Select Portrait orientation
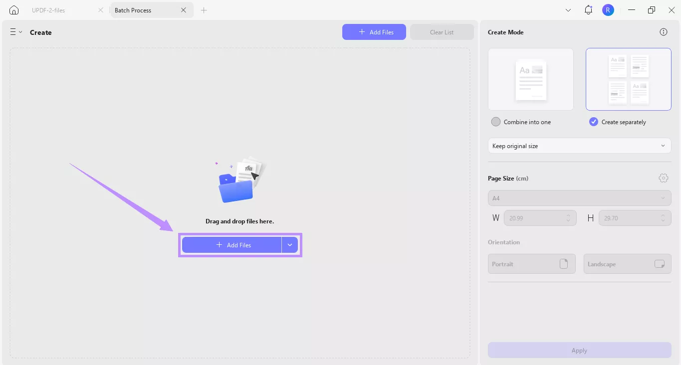The height and width of the screenshot is (365, 681). (x=531, y=264)
